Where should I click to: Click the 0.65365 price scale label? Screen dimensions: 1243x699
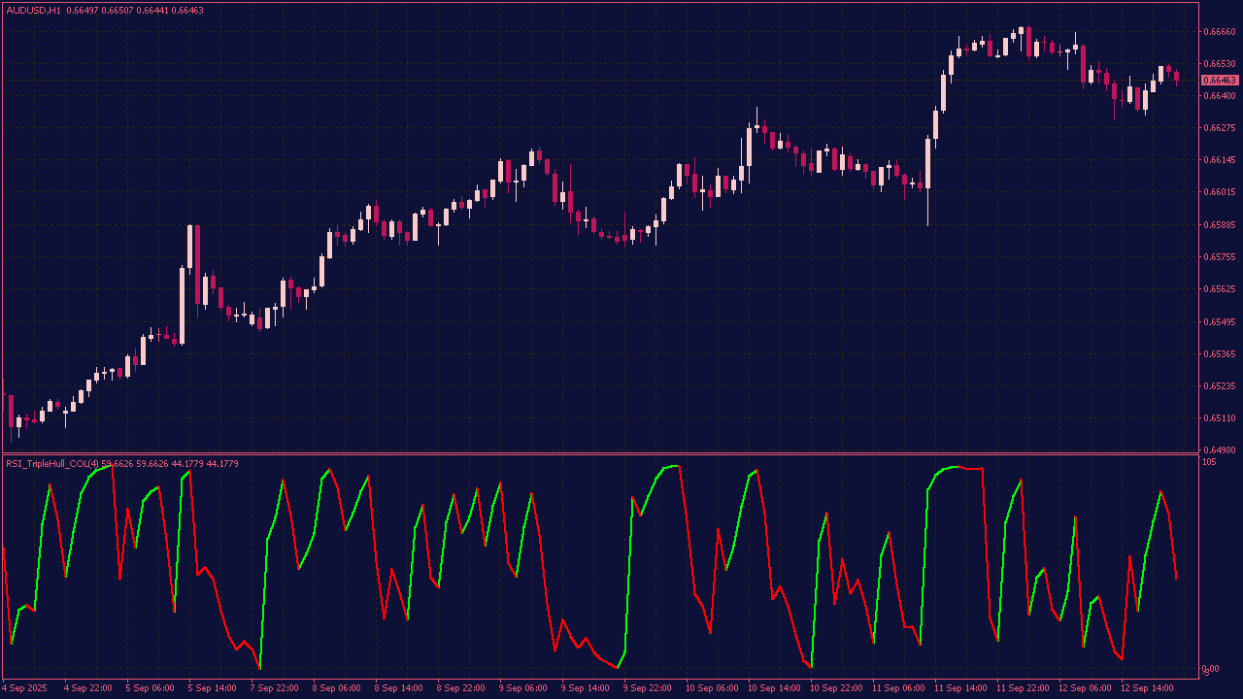pos(1220,353)
